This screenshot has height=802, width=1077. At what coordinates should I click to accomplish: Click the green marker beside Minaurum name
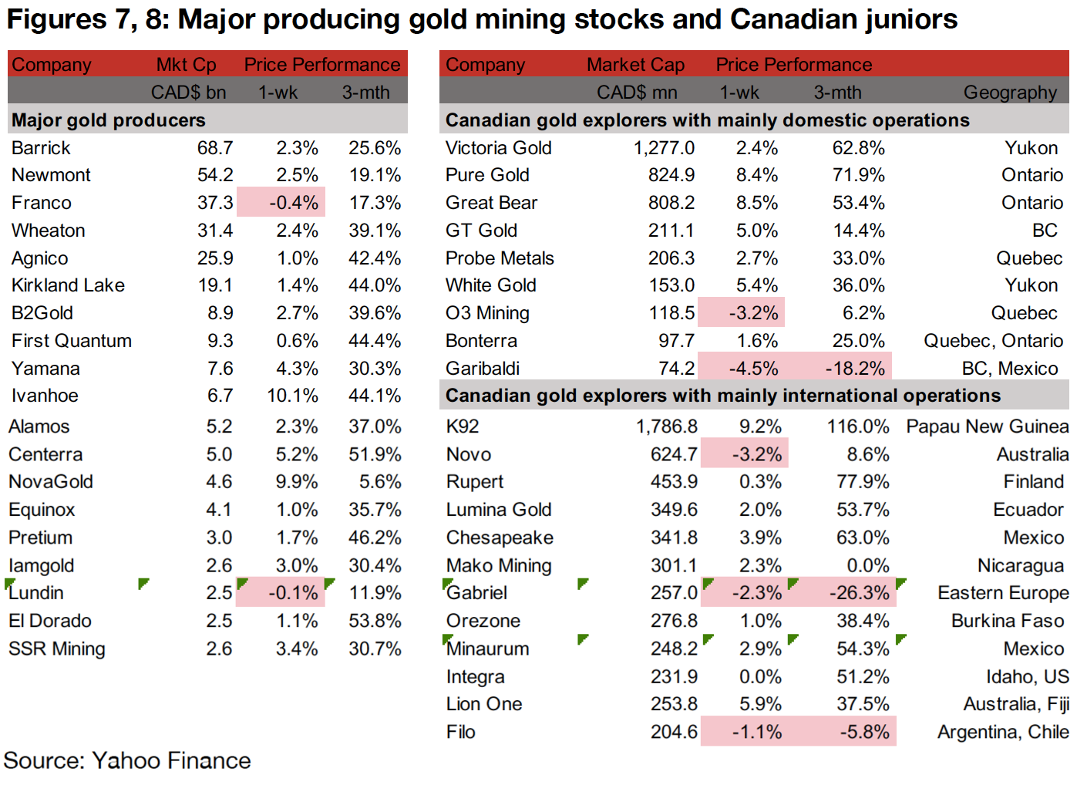448,639
